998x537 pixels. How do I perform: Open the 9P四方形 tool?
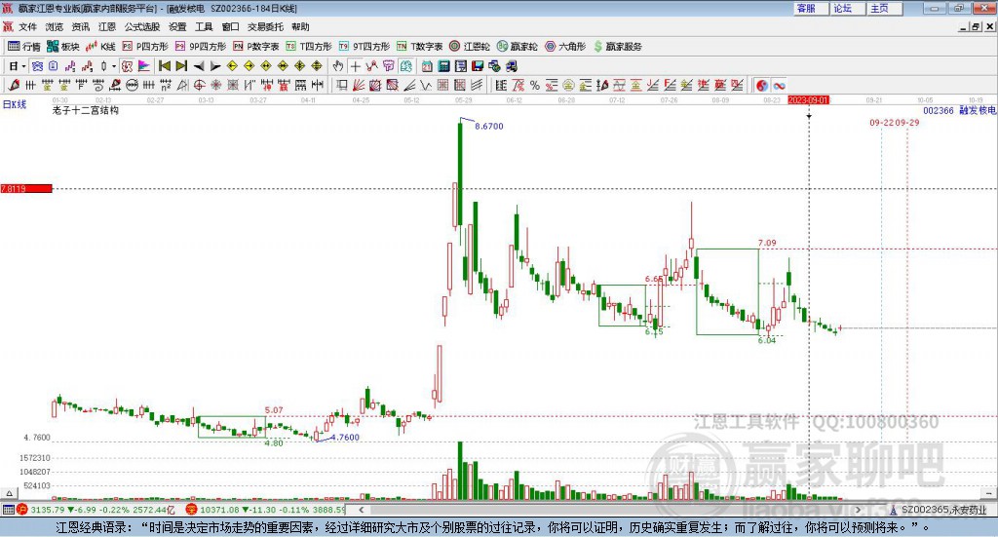pyautogui.click(x=201, y=47)
